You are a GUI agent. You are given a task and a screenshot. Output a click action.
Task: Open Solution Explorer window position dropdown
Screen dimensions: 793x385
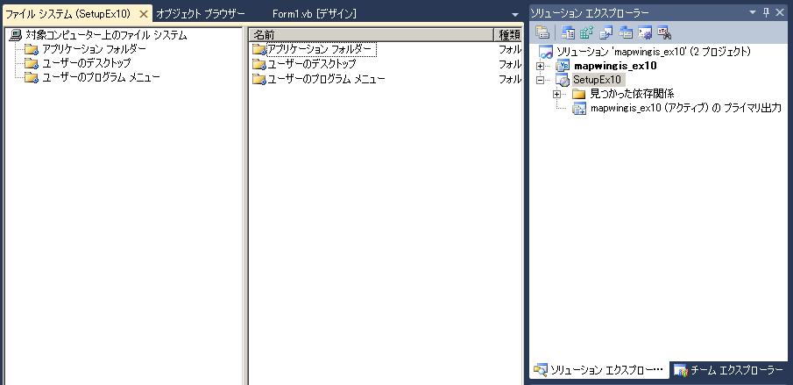[752, 12]
